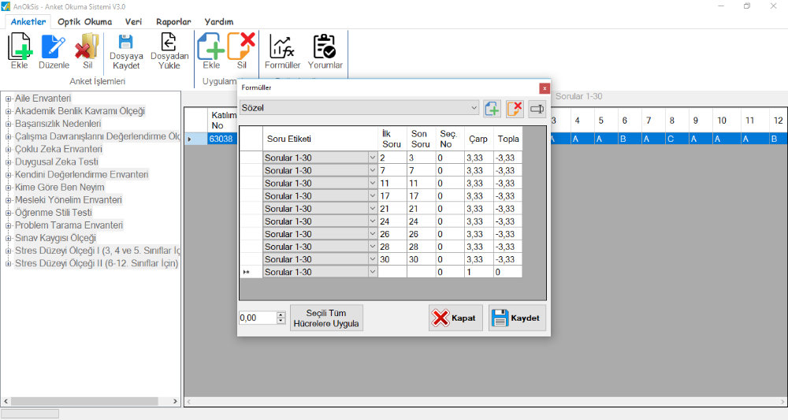Screen dimensions: 788x420
Task: Click Dosyaya Kaydet in Anket İşlemleri
Action: point(126,52)
